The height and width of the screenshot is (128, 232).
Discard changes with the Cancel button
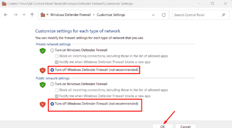click(185, 126)
